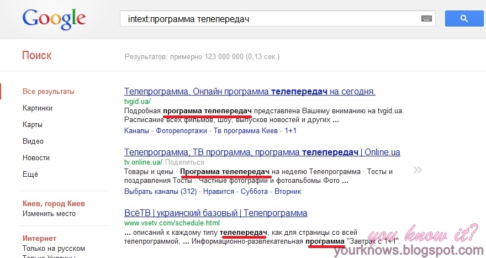Click the blue magnifier search button
The width and height of the screenshot is (486, 258).
click(464, 19)
